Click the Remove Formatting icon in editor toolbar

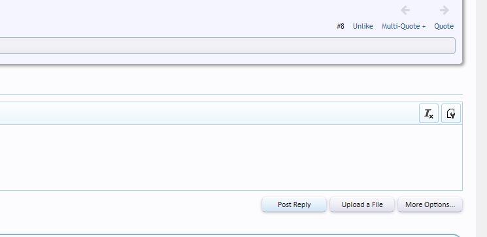pos(429,113)
